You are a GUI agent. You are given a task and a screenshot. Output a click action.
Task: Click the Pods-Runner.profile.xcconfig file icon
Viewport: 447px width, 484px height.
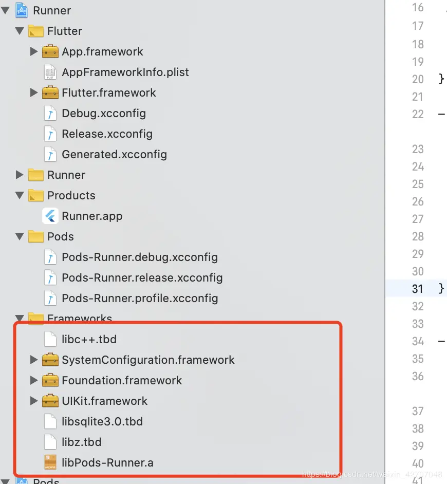pyautogui.click(x=50, y=298)
